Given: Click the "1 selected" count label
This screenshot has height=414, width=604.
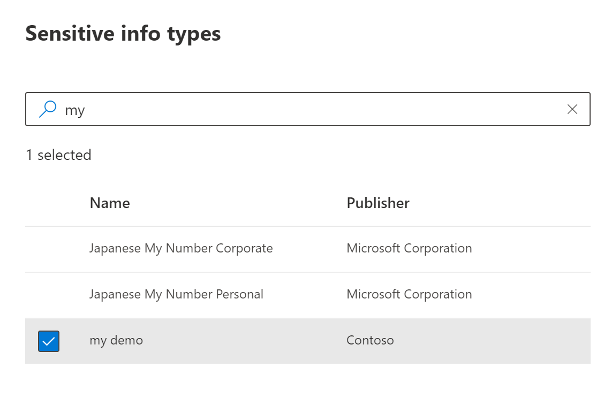Looking at the screenshot, I should pos(58,155).
